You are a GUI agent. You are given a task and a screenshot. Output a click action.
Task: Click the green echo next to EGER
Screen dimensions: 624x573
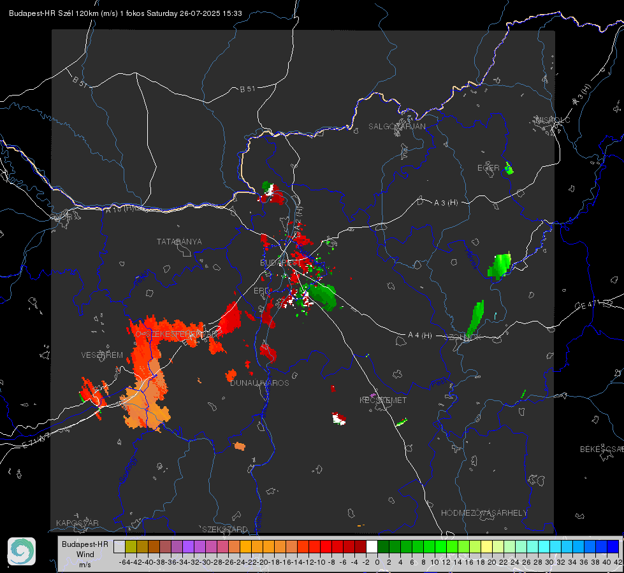(x=509, y=169)
